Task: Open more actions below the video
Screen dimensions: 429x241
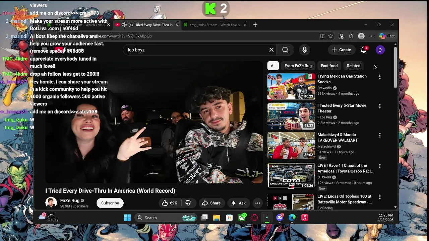Action: coord(257,203)
